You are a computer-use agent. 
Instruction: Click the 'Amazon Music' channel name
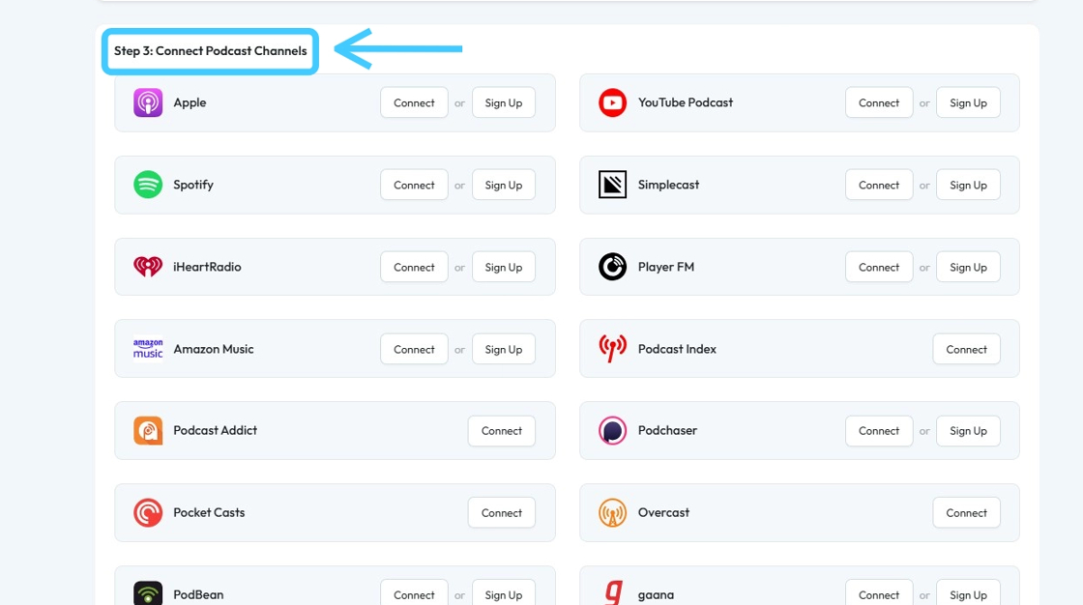(x=214, y=349)
